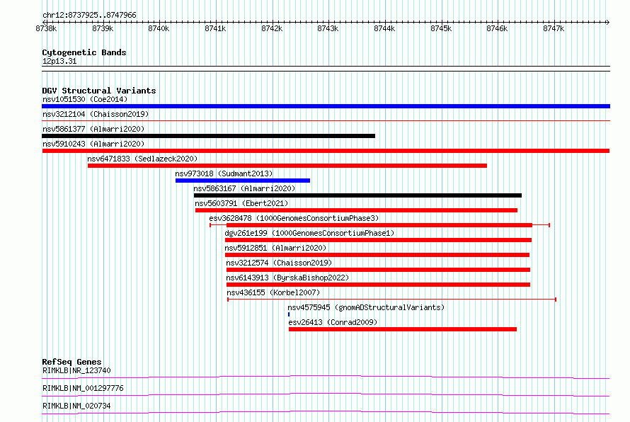Click the 12p13.31 band label

pos(59,61)
